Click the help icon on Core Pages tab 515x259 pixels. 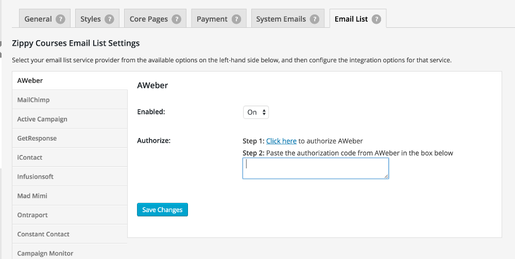click(176, 19)
